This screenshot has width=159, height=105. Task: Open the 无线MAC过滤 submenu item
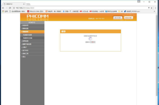click(32, 38)
